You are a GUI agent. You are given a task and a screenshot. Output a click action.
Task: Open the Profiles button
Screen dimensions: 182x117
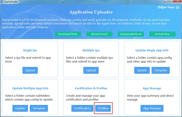tap(103, 108)
